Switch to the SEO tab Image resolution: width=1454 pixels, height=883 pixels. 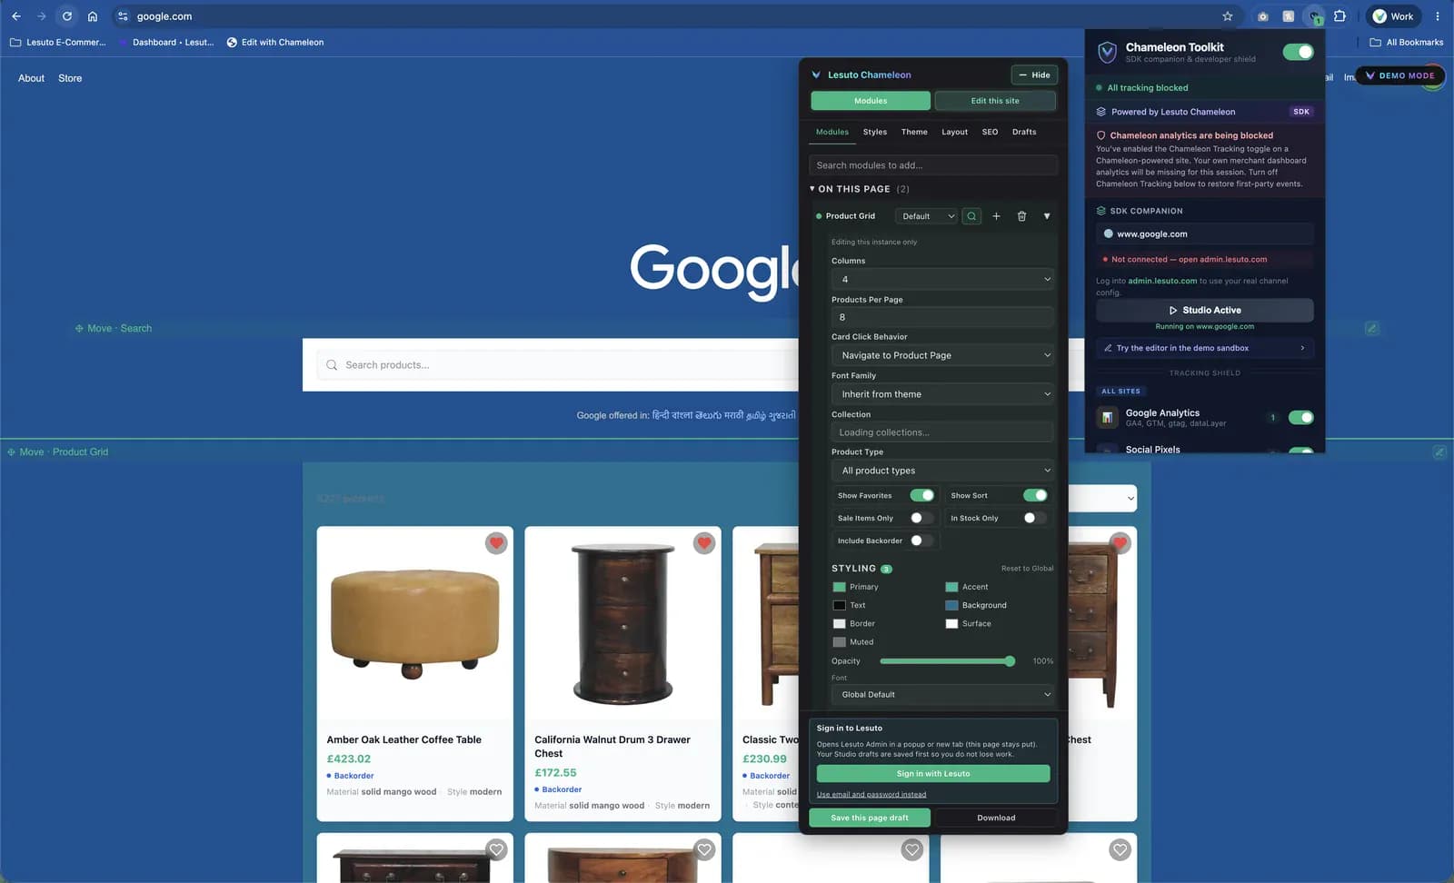tap(990, 132)
